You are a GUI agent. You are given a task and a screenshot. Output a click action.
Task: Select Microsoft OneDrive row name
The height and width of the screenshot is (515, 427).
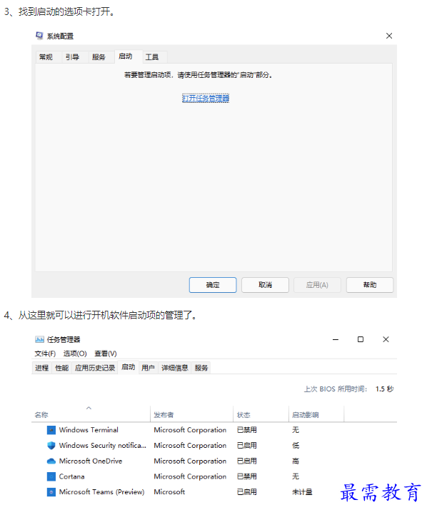(91, 461)
